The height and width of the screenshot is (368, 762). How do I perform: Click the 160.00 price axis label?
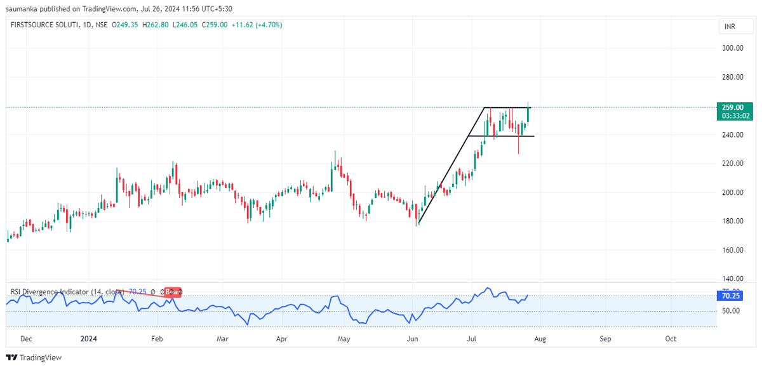pyautogui.click(x=733, y=250)
